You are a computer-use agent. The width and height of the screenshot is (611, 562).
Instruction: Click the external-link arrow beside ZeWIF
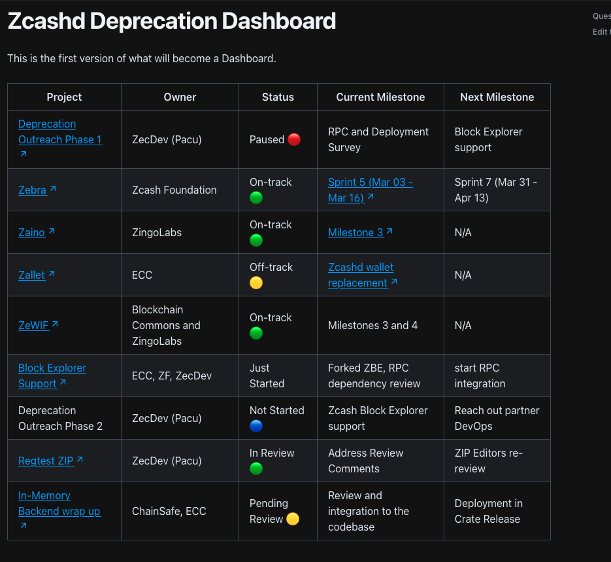pos(55,324)
